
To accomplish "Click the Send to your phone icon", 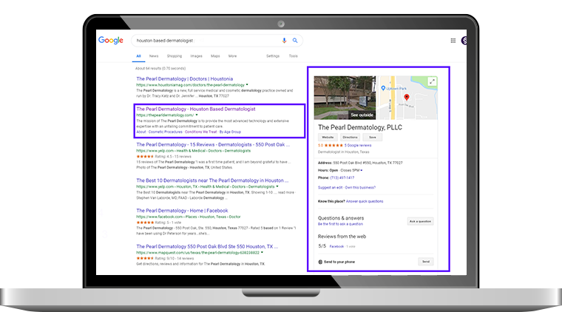I will [x=320, y=262].
